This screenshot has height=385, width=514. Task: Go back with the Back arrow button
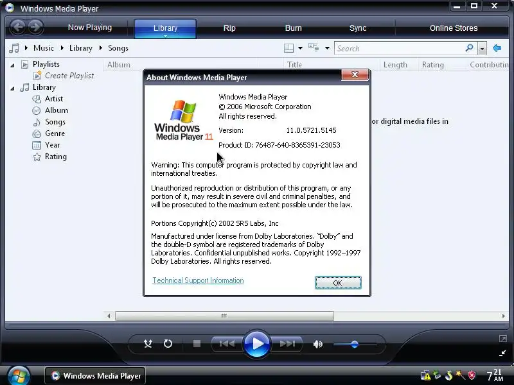[x=18, y=27]
